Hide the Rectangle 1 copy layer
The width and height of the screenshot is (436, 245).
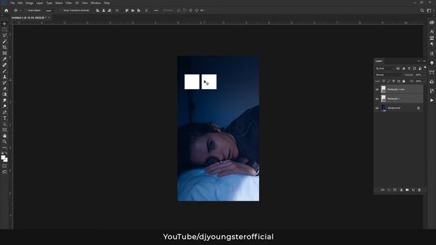pos(377,89)
